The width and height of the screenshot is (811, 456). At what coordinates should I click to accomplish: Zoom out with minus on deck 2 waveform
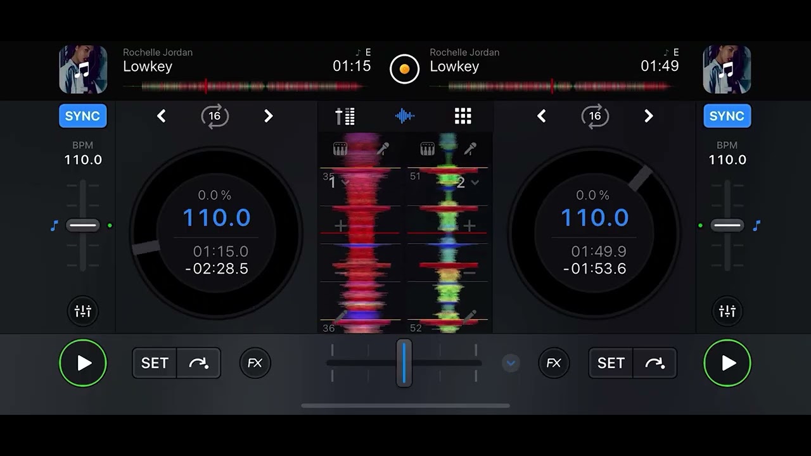pos(469,273)
